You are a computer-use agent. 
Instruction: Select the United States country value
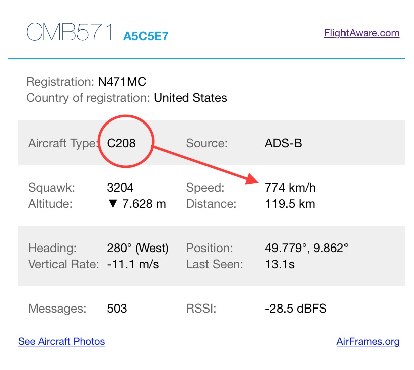(x=190, y=98)
